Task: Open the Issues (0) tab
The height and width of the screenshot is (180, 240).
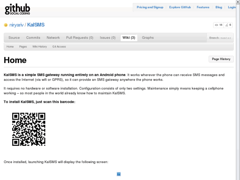Action: [x=108, y=38]
